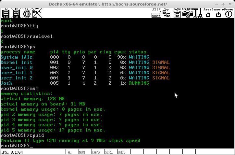This screenshot has height=155, width=235.
Task: Click the A: drive status bar indicator
Action: [x=70, y=152]
